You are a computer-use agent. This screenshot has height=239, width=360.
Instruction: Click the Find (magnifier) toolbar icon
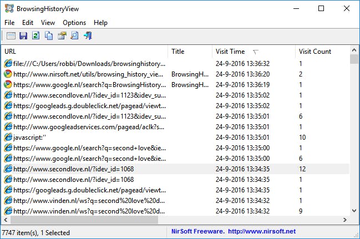75,36
